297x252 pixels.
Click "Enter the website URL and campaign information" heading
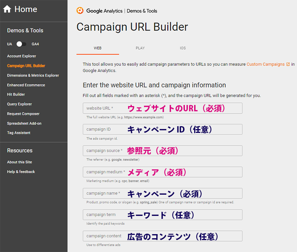click(154, 85)
